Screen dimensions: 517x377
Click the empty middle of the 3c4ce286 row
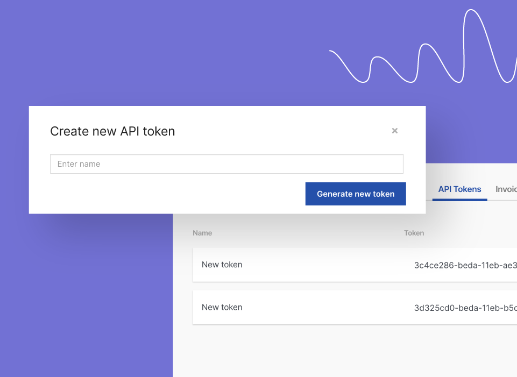click(328, 265)
